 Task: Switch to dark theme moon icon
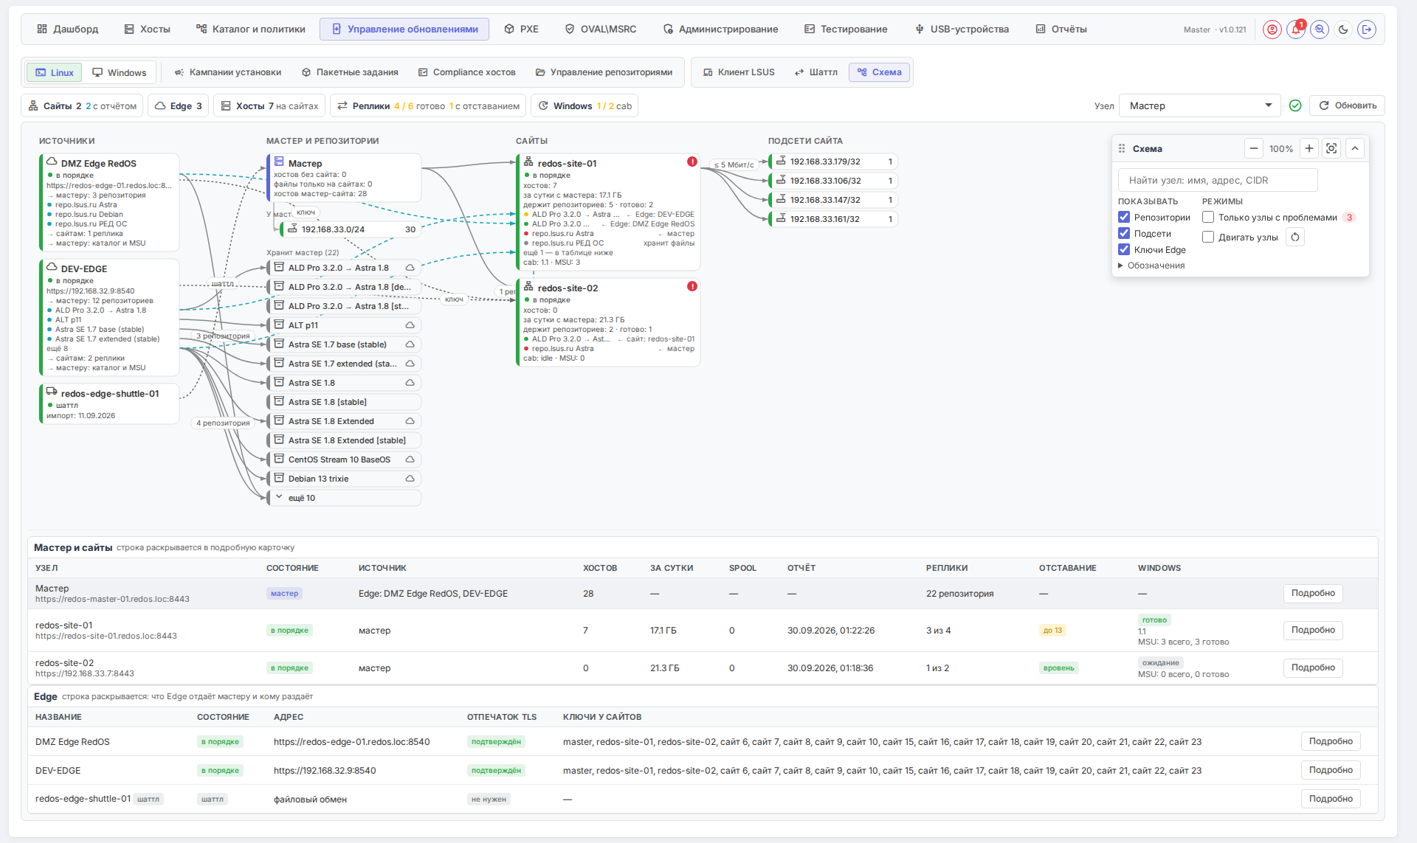coord(1343,30)
